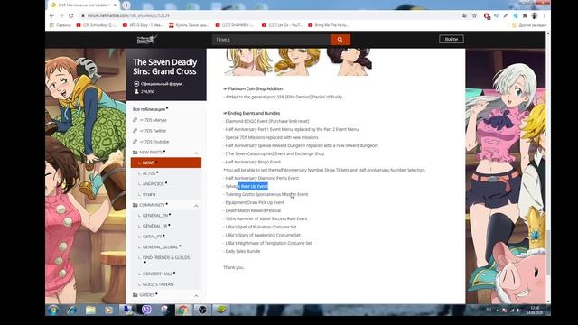Open the Bring Me The Horizon bookmark
This screenshot has width=578, height=325.
click(328, 25)
